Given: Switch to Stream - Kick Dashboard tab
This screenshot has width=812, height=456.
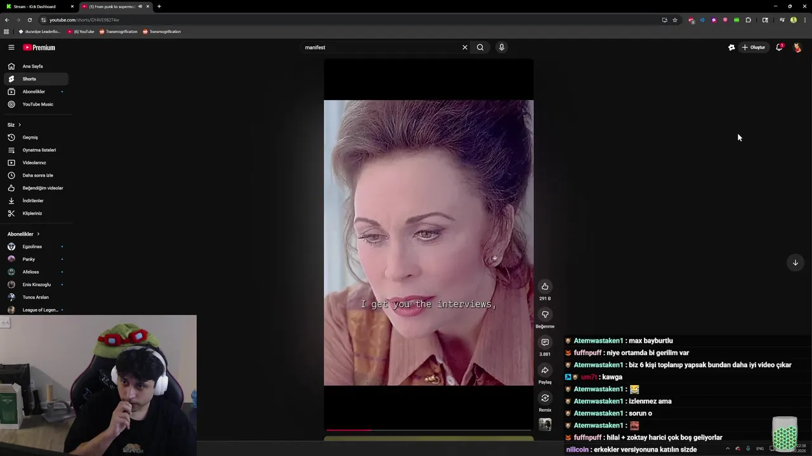Looking at the screenshot, I should pyautogui.click(x=39, y=6).
